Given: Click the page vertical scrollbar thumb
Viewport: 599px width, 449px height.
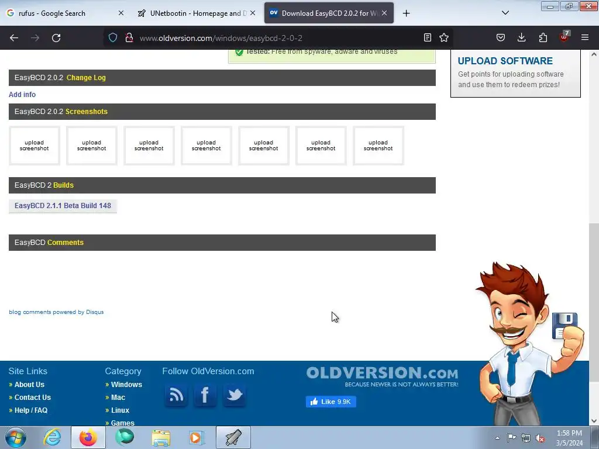Looking at the screenshot, I should [594, 302].
